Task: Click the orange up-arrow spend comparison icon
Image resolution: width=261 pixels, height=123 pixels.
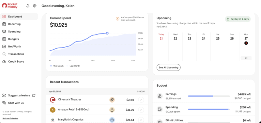Action: click(x=117, y=19)
